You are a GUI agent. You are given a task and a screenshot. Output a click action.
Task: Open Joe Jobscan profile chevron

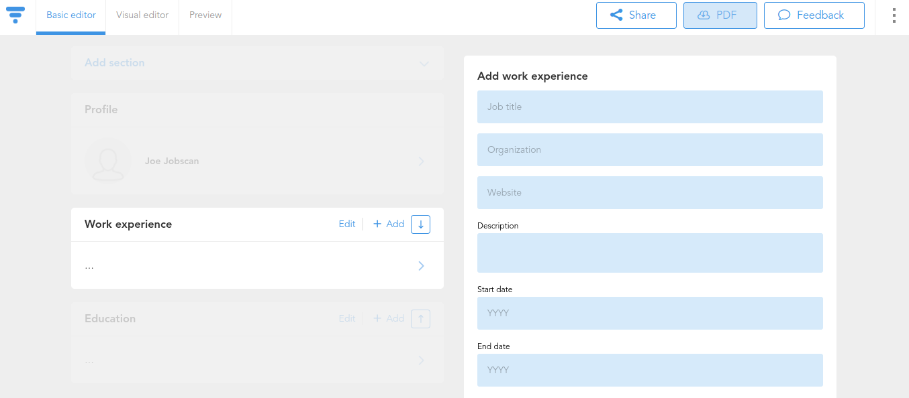click(x=422, y=161)
